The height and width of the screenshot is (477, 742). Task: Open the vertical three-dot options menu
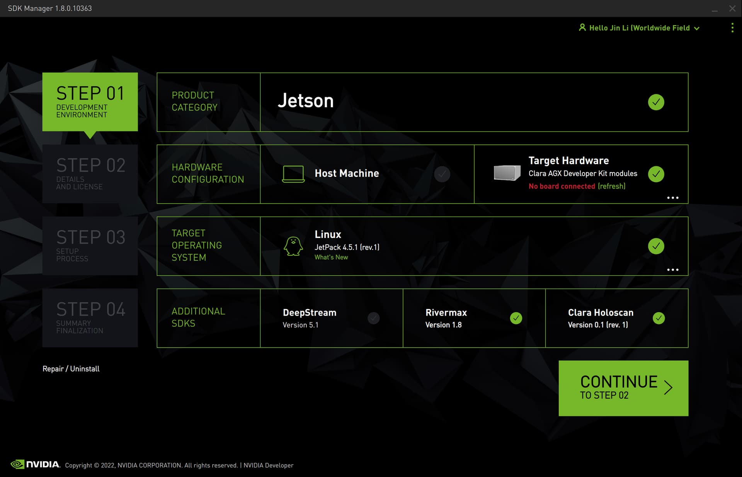[x=732, y=28]
